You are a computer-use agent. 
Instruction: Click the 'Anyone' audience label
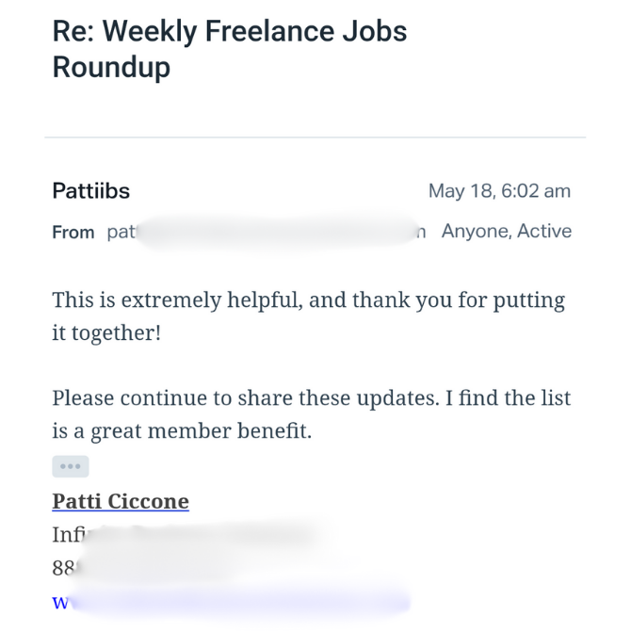[x=474, y=231]
